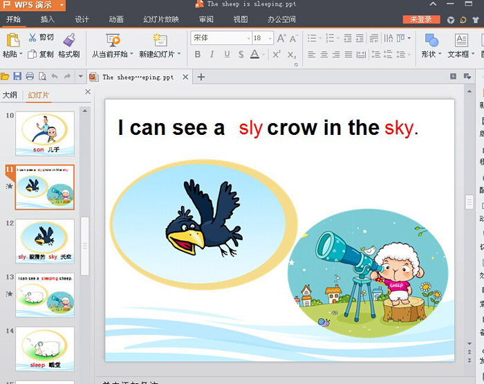Toggle text Shadow (S) formatting

tap(241, 55)
